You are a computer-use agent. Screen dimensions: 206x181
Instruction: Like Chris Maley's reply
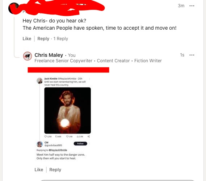(x=39, y=170)
